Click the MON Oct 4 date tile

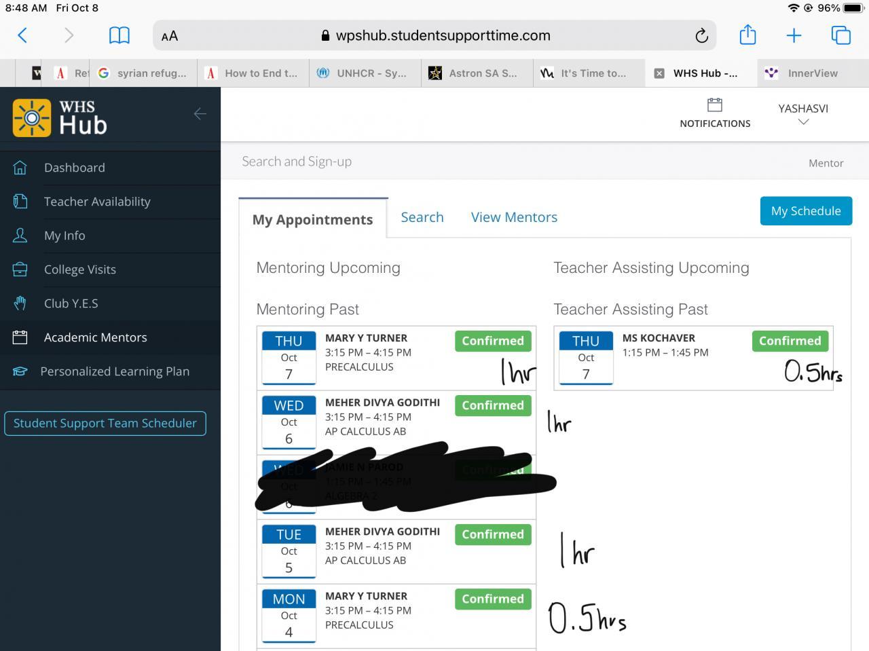click(x=289, y=616)
